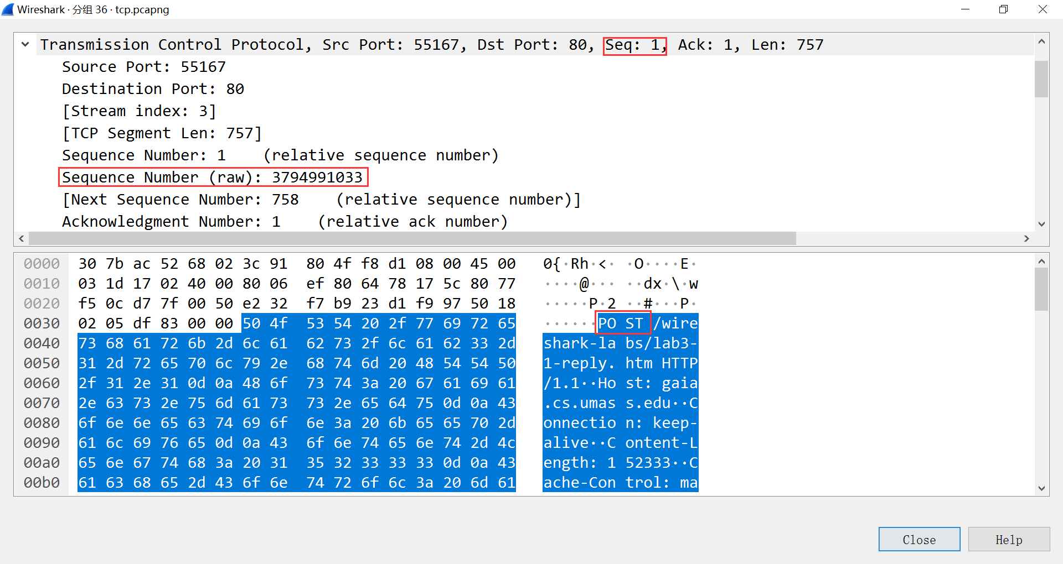Click hex pane vertical scrollbar thumb

pyautogui.click(x=1041, y=290)
